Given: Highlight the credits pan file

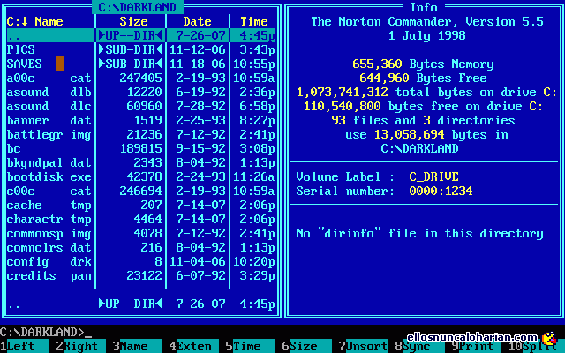Looking at the screenshot, I should coord(49,276).
